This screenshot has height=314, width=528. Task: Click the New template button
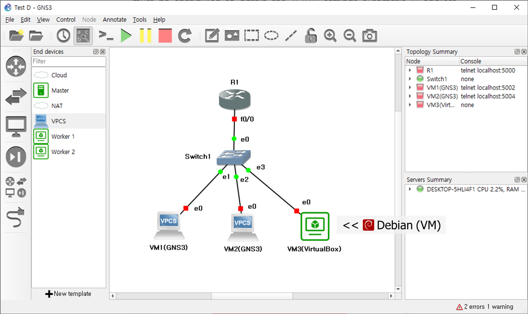(68, 294)
